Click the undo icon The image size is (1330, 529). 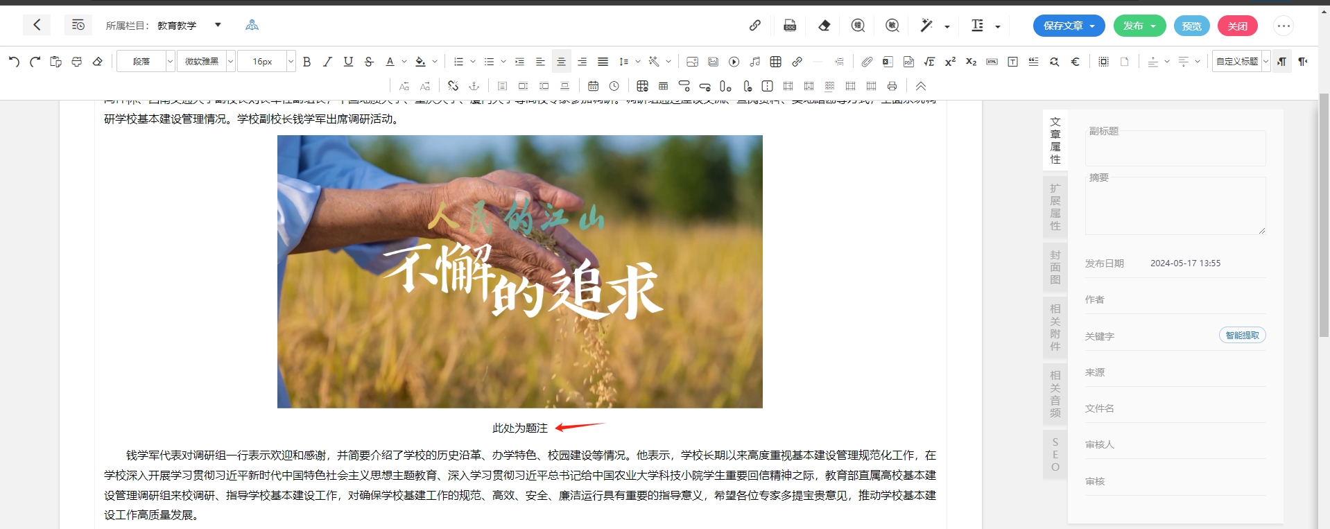14,62
